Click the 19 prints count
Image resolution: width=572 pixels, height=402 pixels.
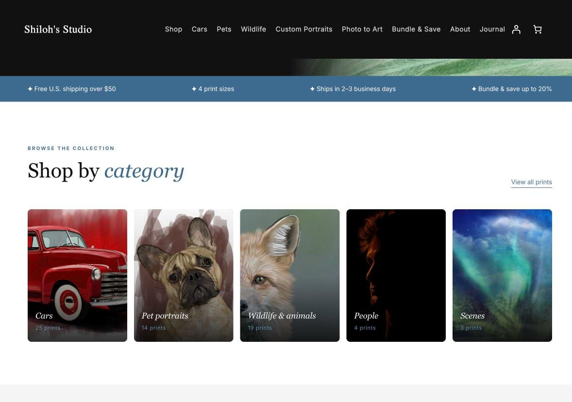(260, 328)
